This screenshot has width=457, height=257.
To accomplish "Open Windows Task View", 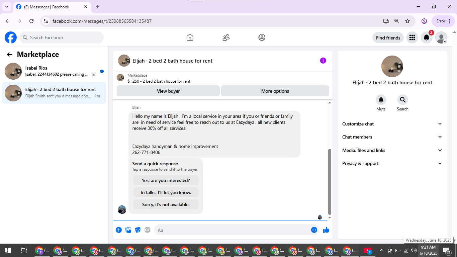I will (x=24, y=250).
